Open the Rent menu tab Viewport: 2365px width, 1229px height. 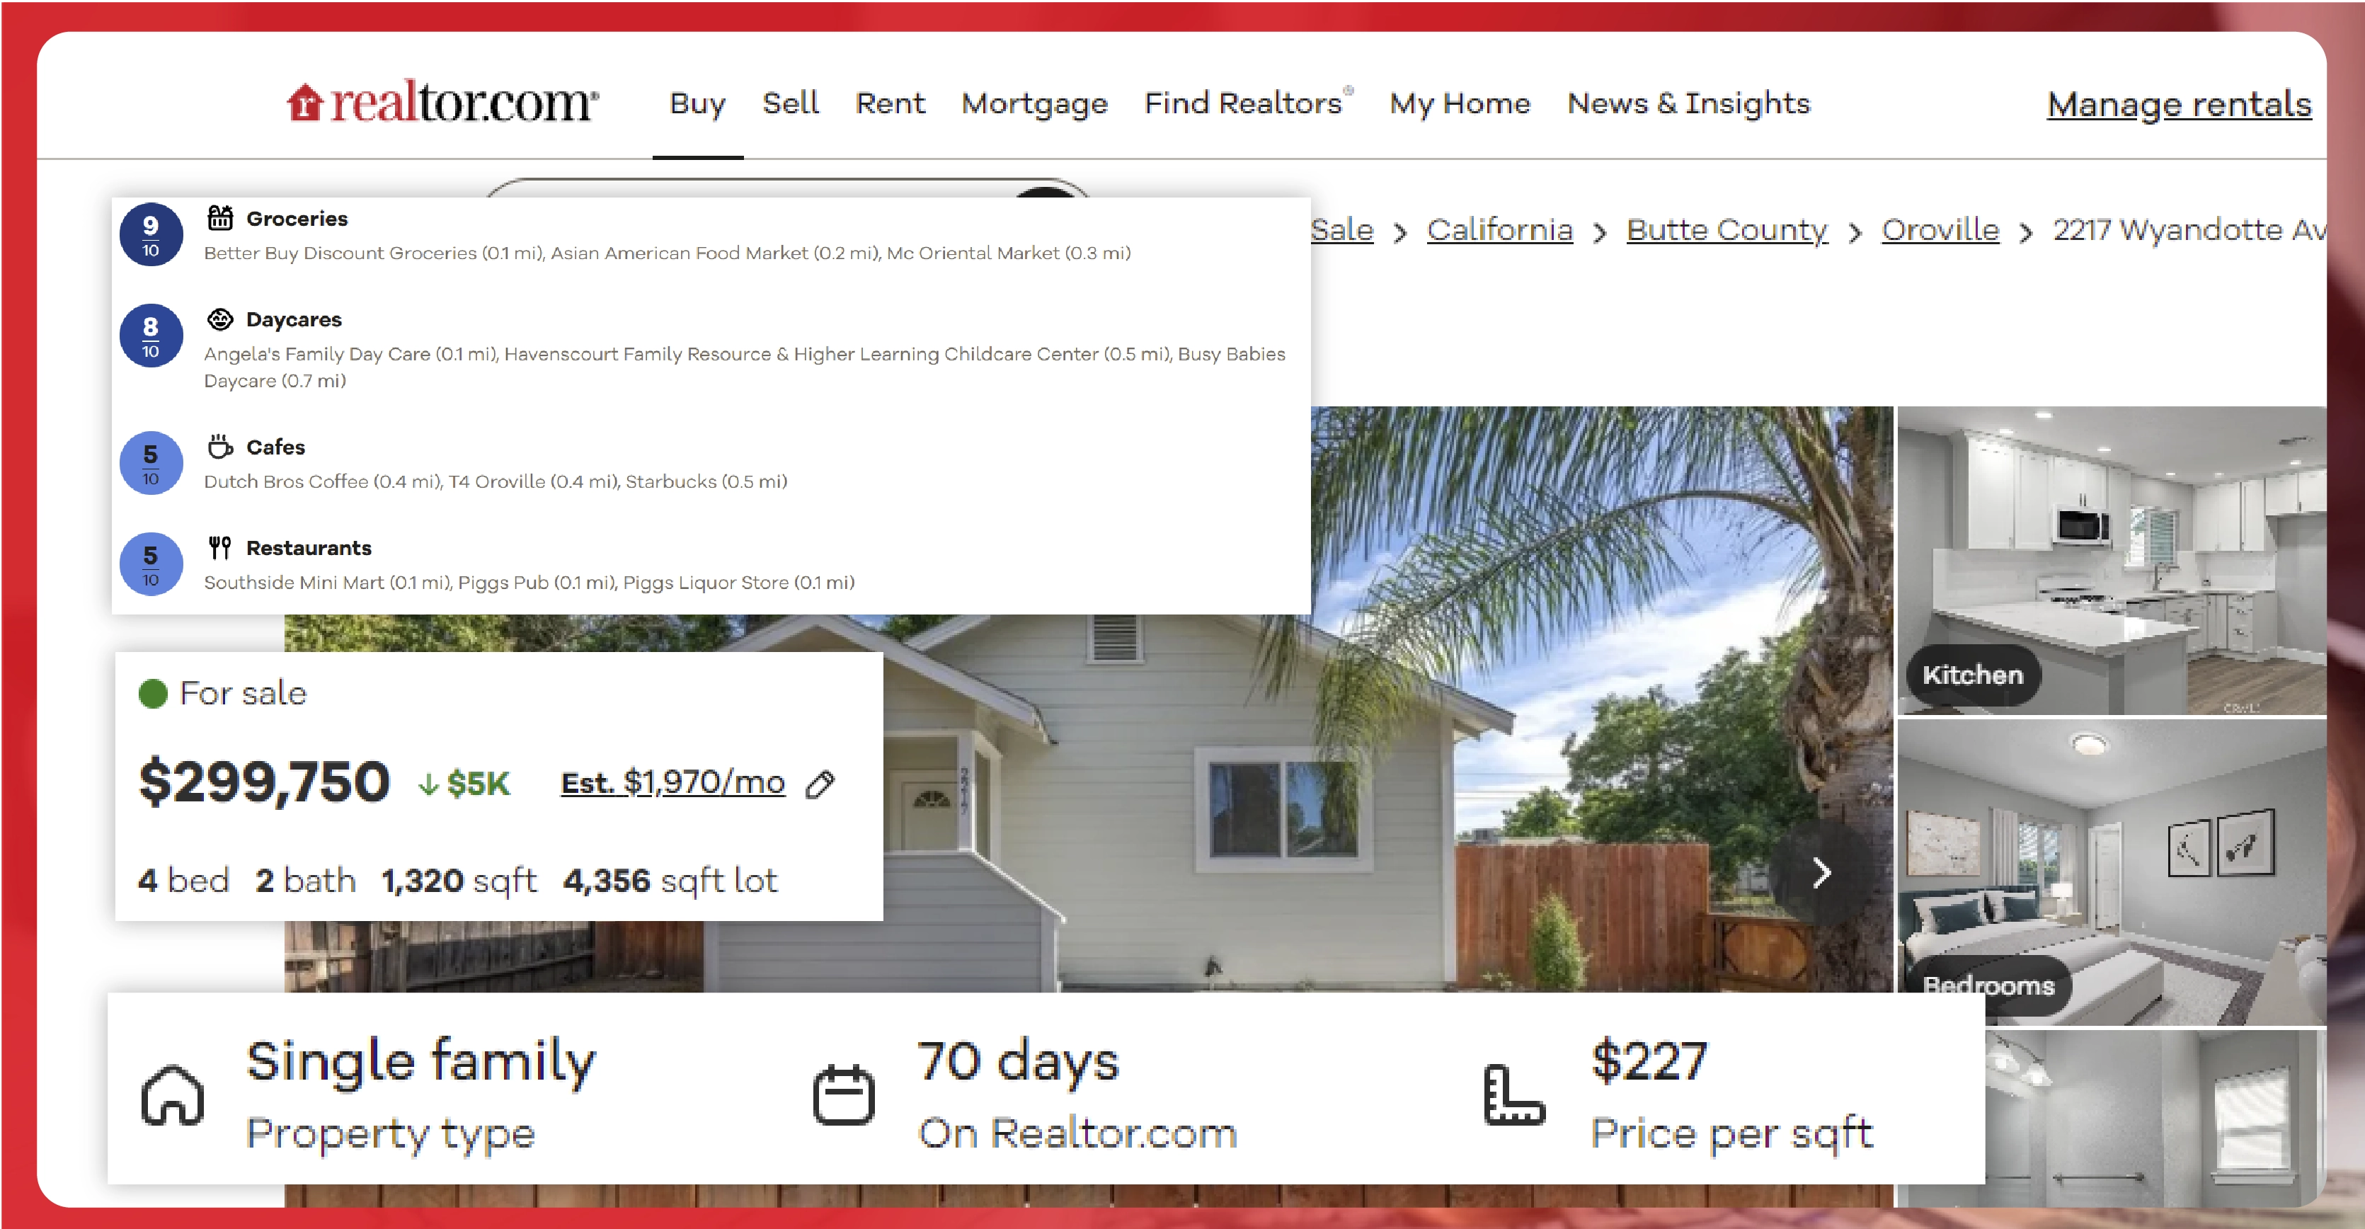[888, 103]
